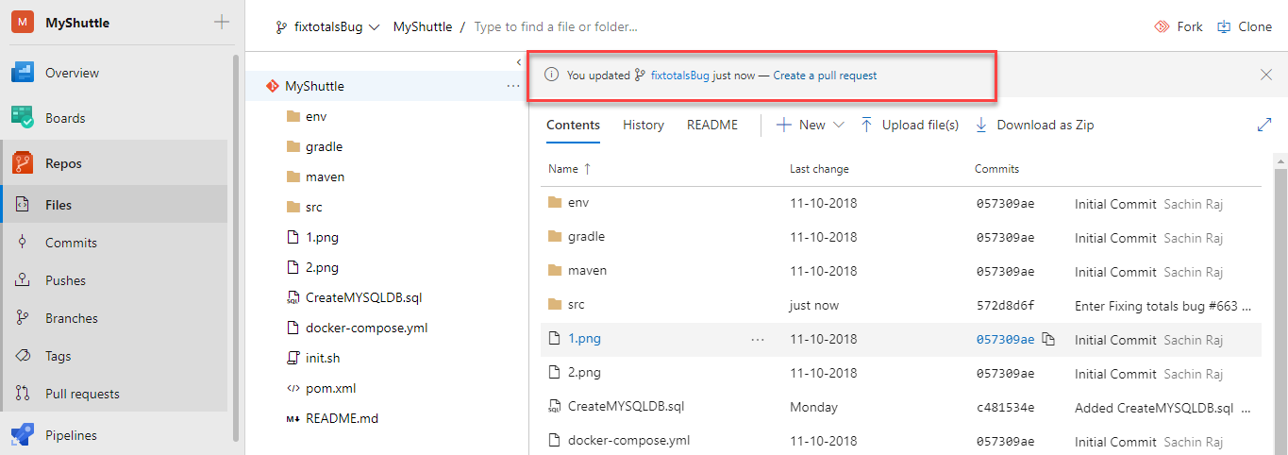Select Files under Repos
The height and width of the screenshot is (455, 1288).
(59, 205)
